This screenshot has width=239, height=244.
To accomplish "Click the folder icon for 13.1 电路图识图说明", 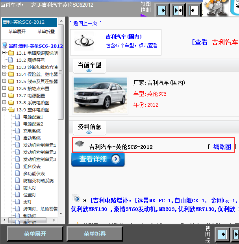I will click(11, 53).
